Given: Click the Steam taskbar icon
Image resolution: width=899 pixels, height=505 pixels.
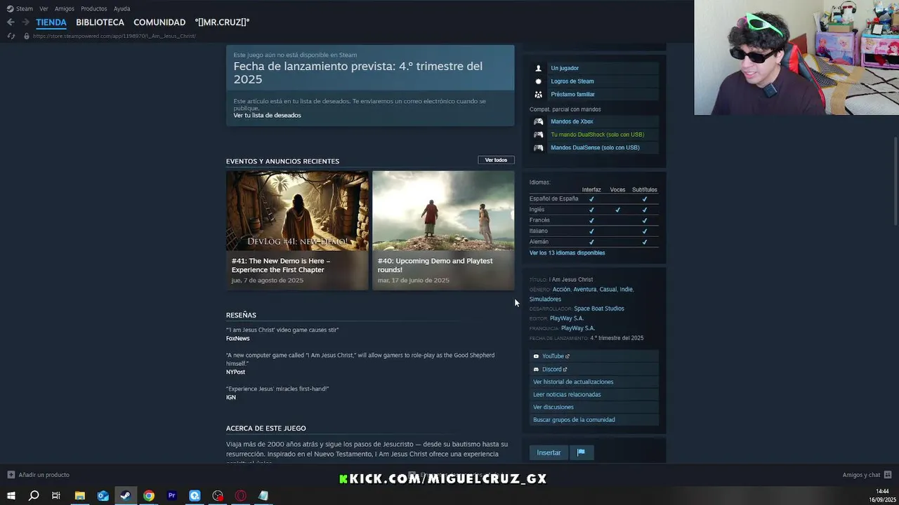Looking at the screenshot, I should pyautogui.click(x=126, y=496).
